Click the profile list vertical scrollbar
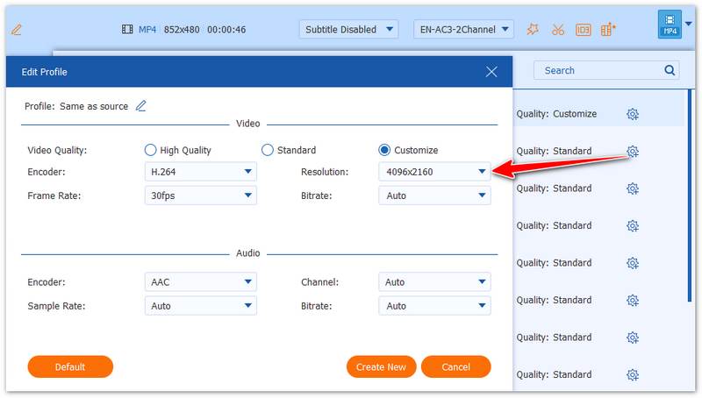This screenshot has height=398, width=702. [691, 196]
